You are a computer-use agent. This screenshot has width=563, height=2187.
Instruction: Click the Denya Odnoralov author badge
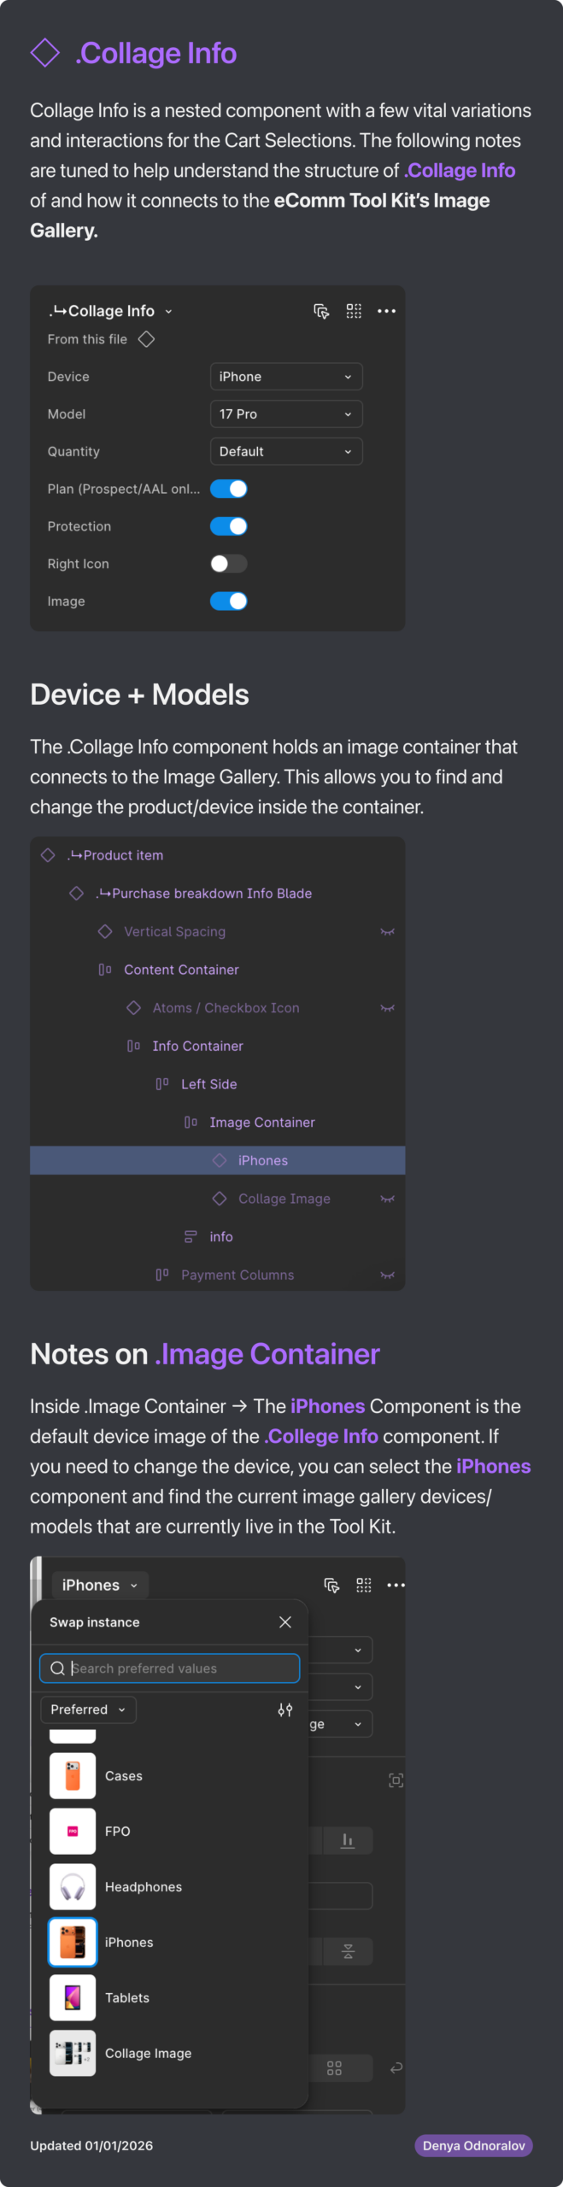(473, 2145)
